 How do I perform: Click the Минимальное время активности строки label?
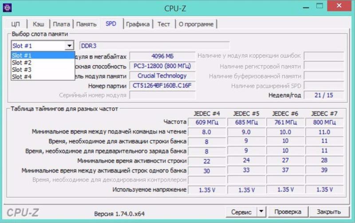(x=132, y=161)
